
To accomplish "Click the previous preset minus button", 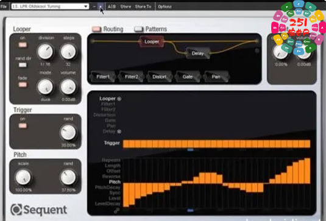I will tap(94, 7).
